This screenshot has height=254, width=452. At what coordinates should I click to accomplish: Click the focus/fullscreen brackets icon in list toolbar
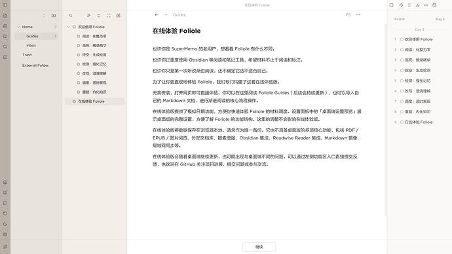pos(108,16)
